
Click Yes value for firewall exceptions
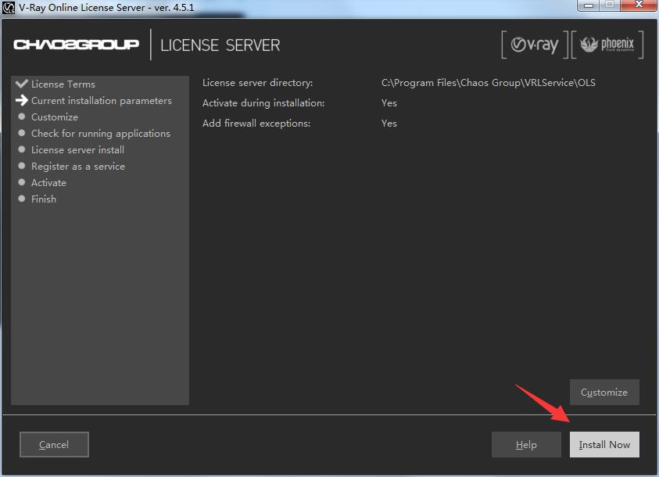389,123
